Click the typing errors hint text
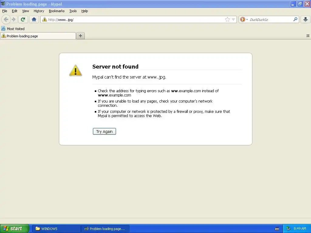This screenshot has height=233, width=311. pyautogui.click(x=158, y=93)
